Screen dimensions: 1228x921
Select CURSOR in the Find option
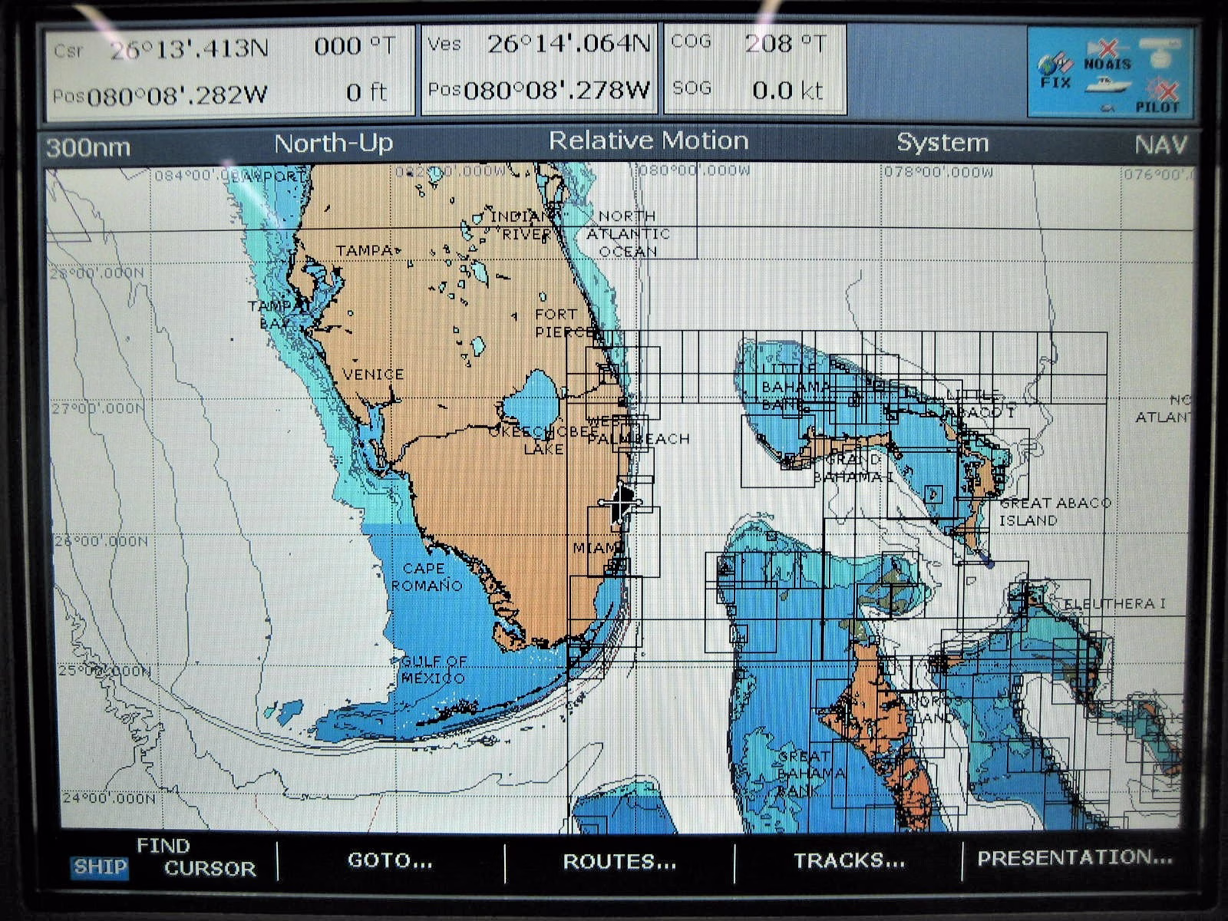pyautogui.click(x=210, y=869)
